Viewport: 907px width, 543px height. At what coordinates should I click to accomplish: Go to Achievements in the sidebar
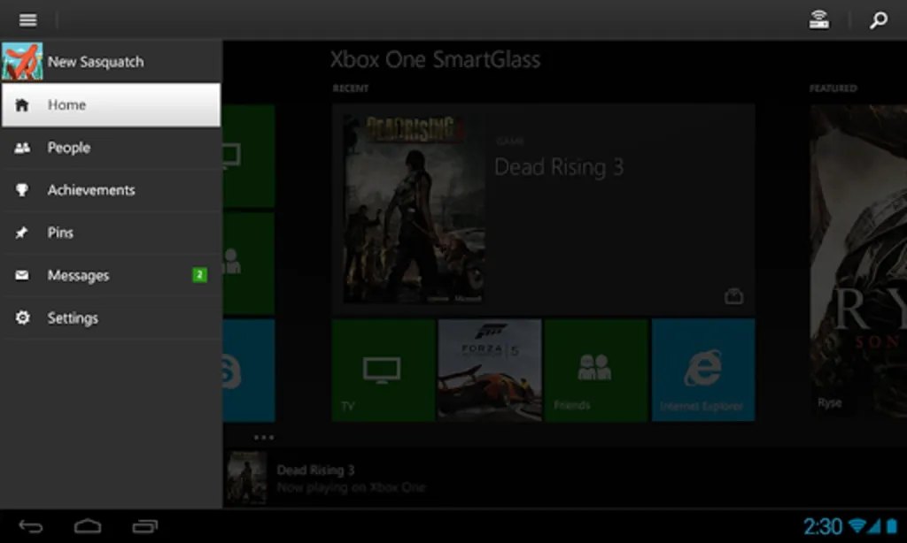111,190
